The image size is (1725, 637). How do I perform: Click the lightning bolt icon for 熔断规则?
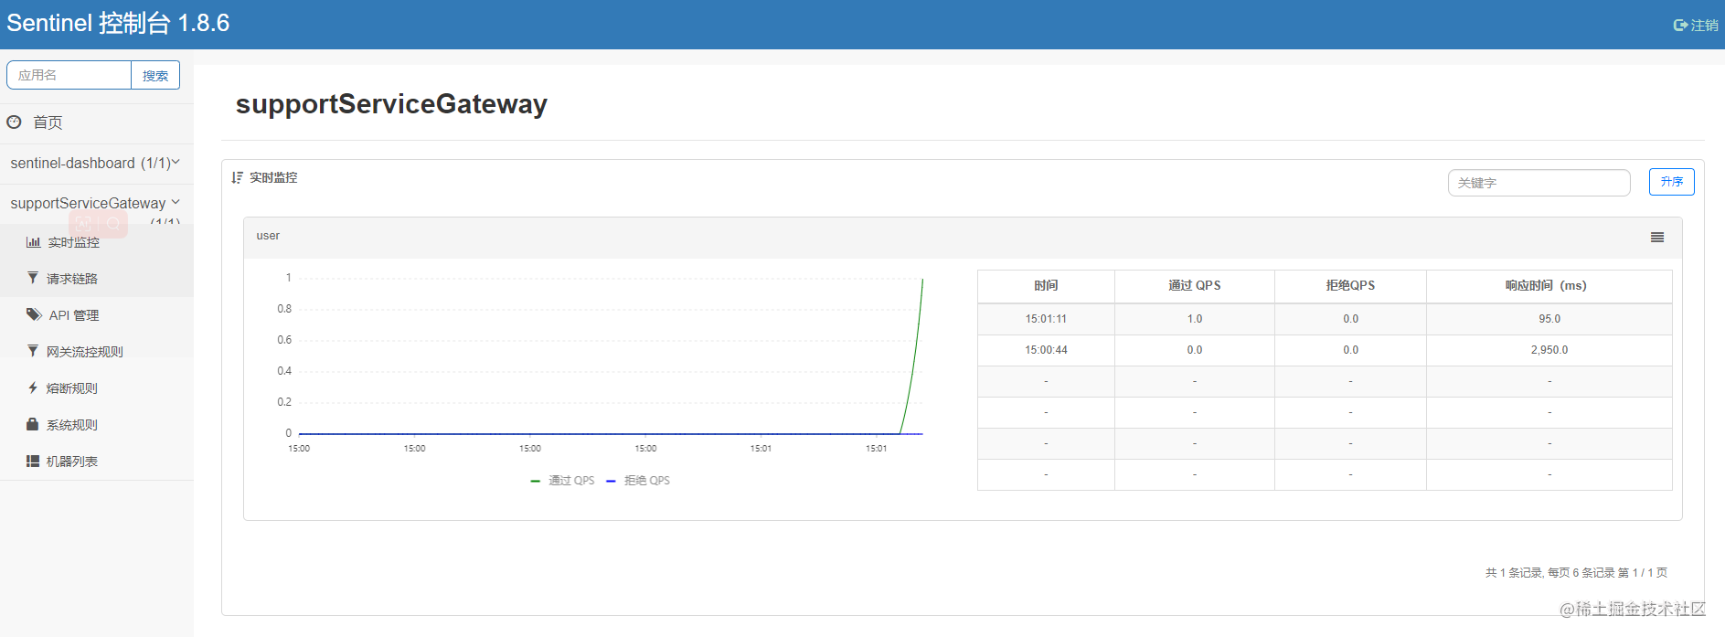[x=33, y=388]
